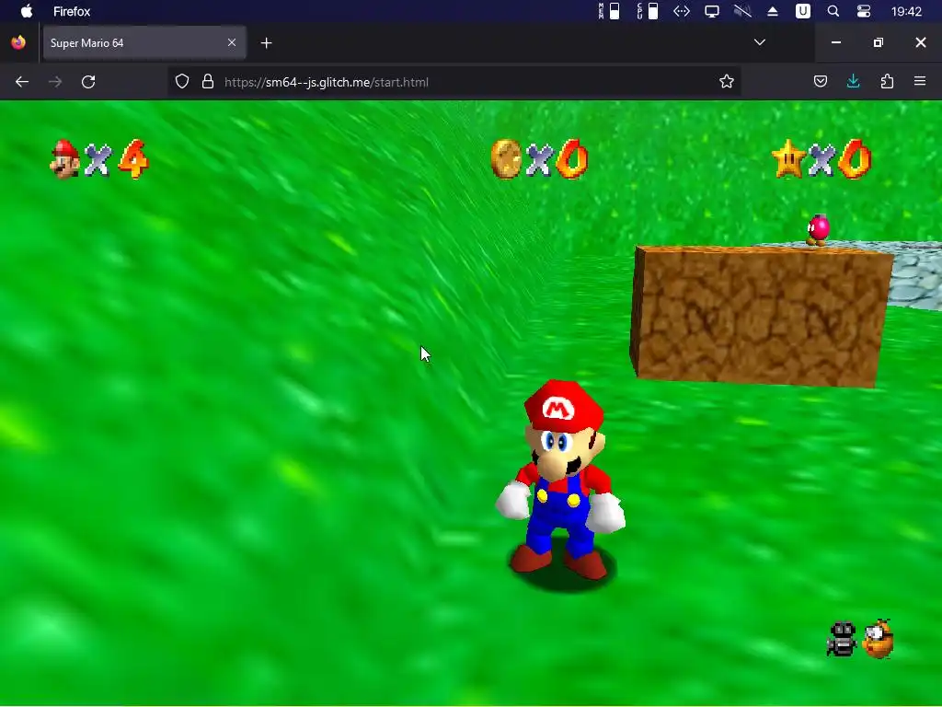This screenshot has width=942, height=707.
Task: Open Spotlight search magnifier in menu bar
Action: pyautogui.click(x=833, y=11)
